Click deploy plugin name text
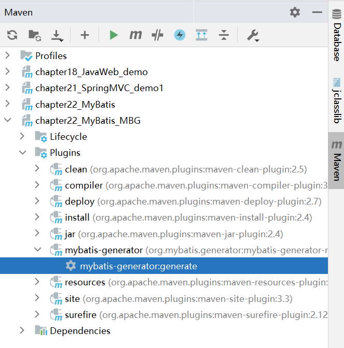 pyautogui.click(x=79, y=202)
